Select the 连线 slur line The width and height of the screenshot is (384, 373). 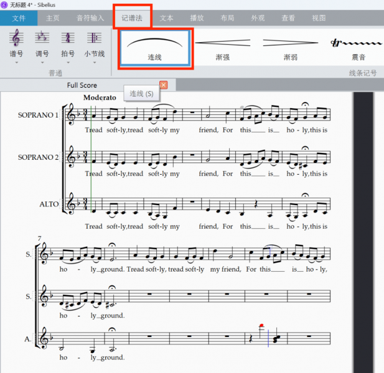tap(155, 48)
